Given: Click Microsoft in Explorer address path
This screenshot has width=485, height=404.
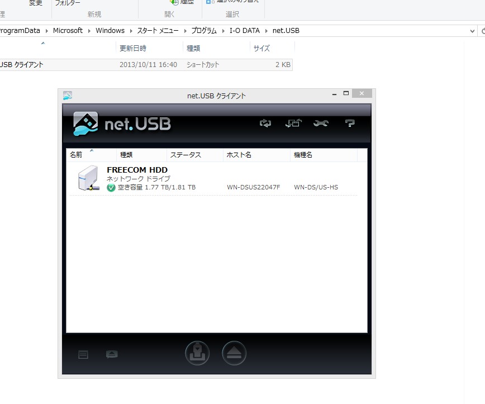Looking at the screenshot, I should coord(68,31).
